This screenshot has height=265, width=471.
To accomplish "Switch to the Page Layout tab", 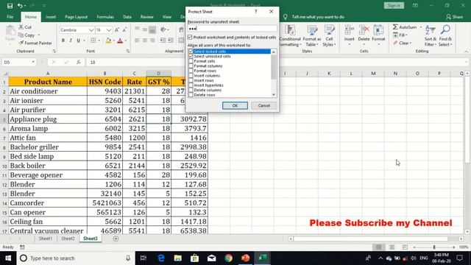I will click(x=77, y=17).
